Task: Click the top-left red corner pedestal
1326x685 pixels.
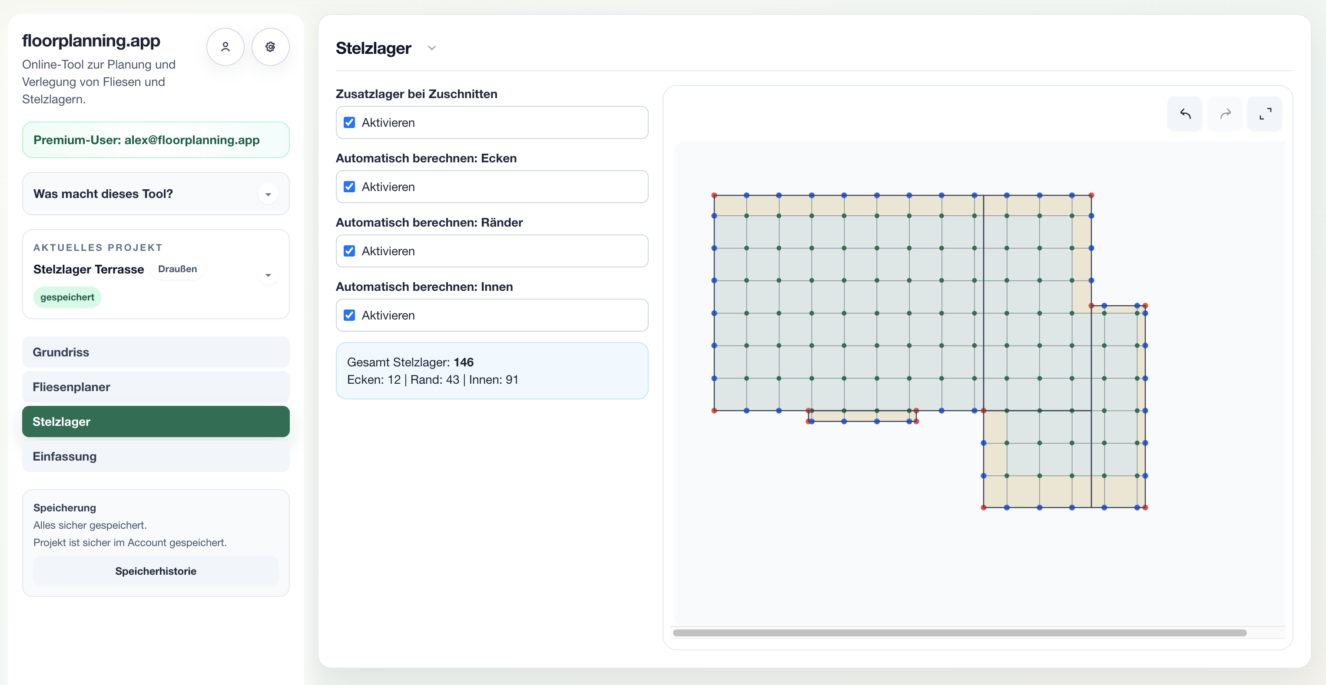Action: coord(714,195)
